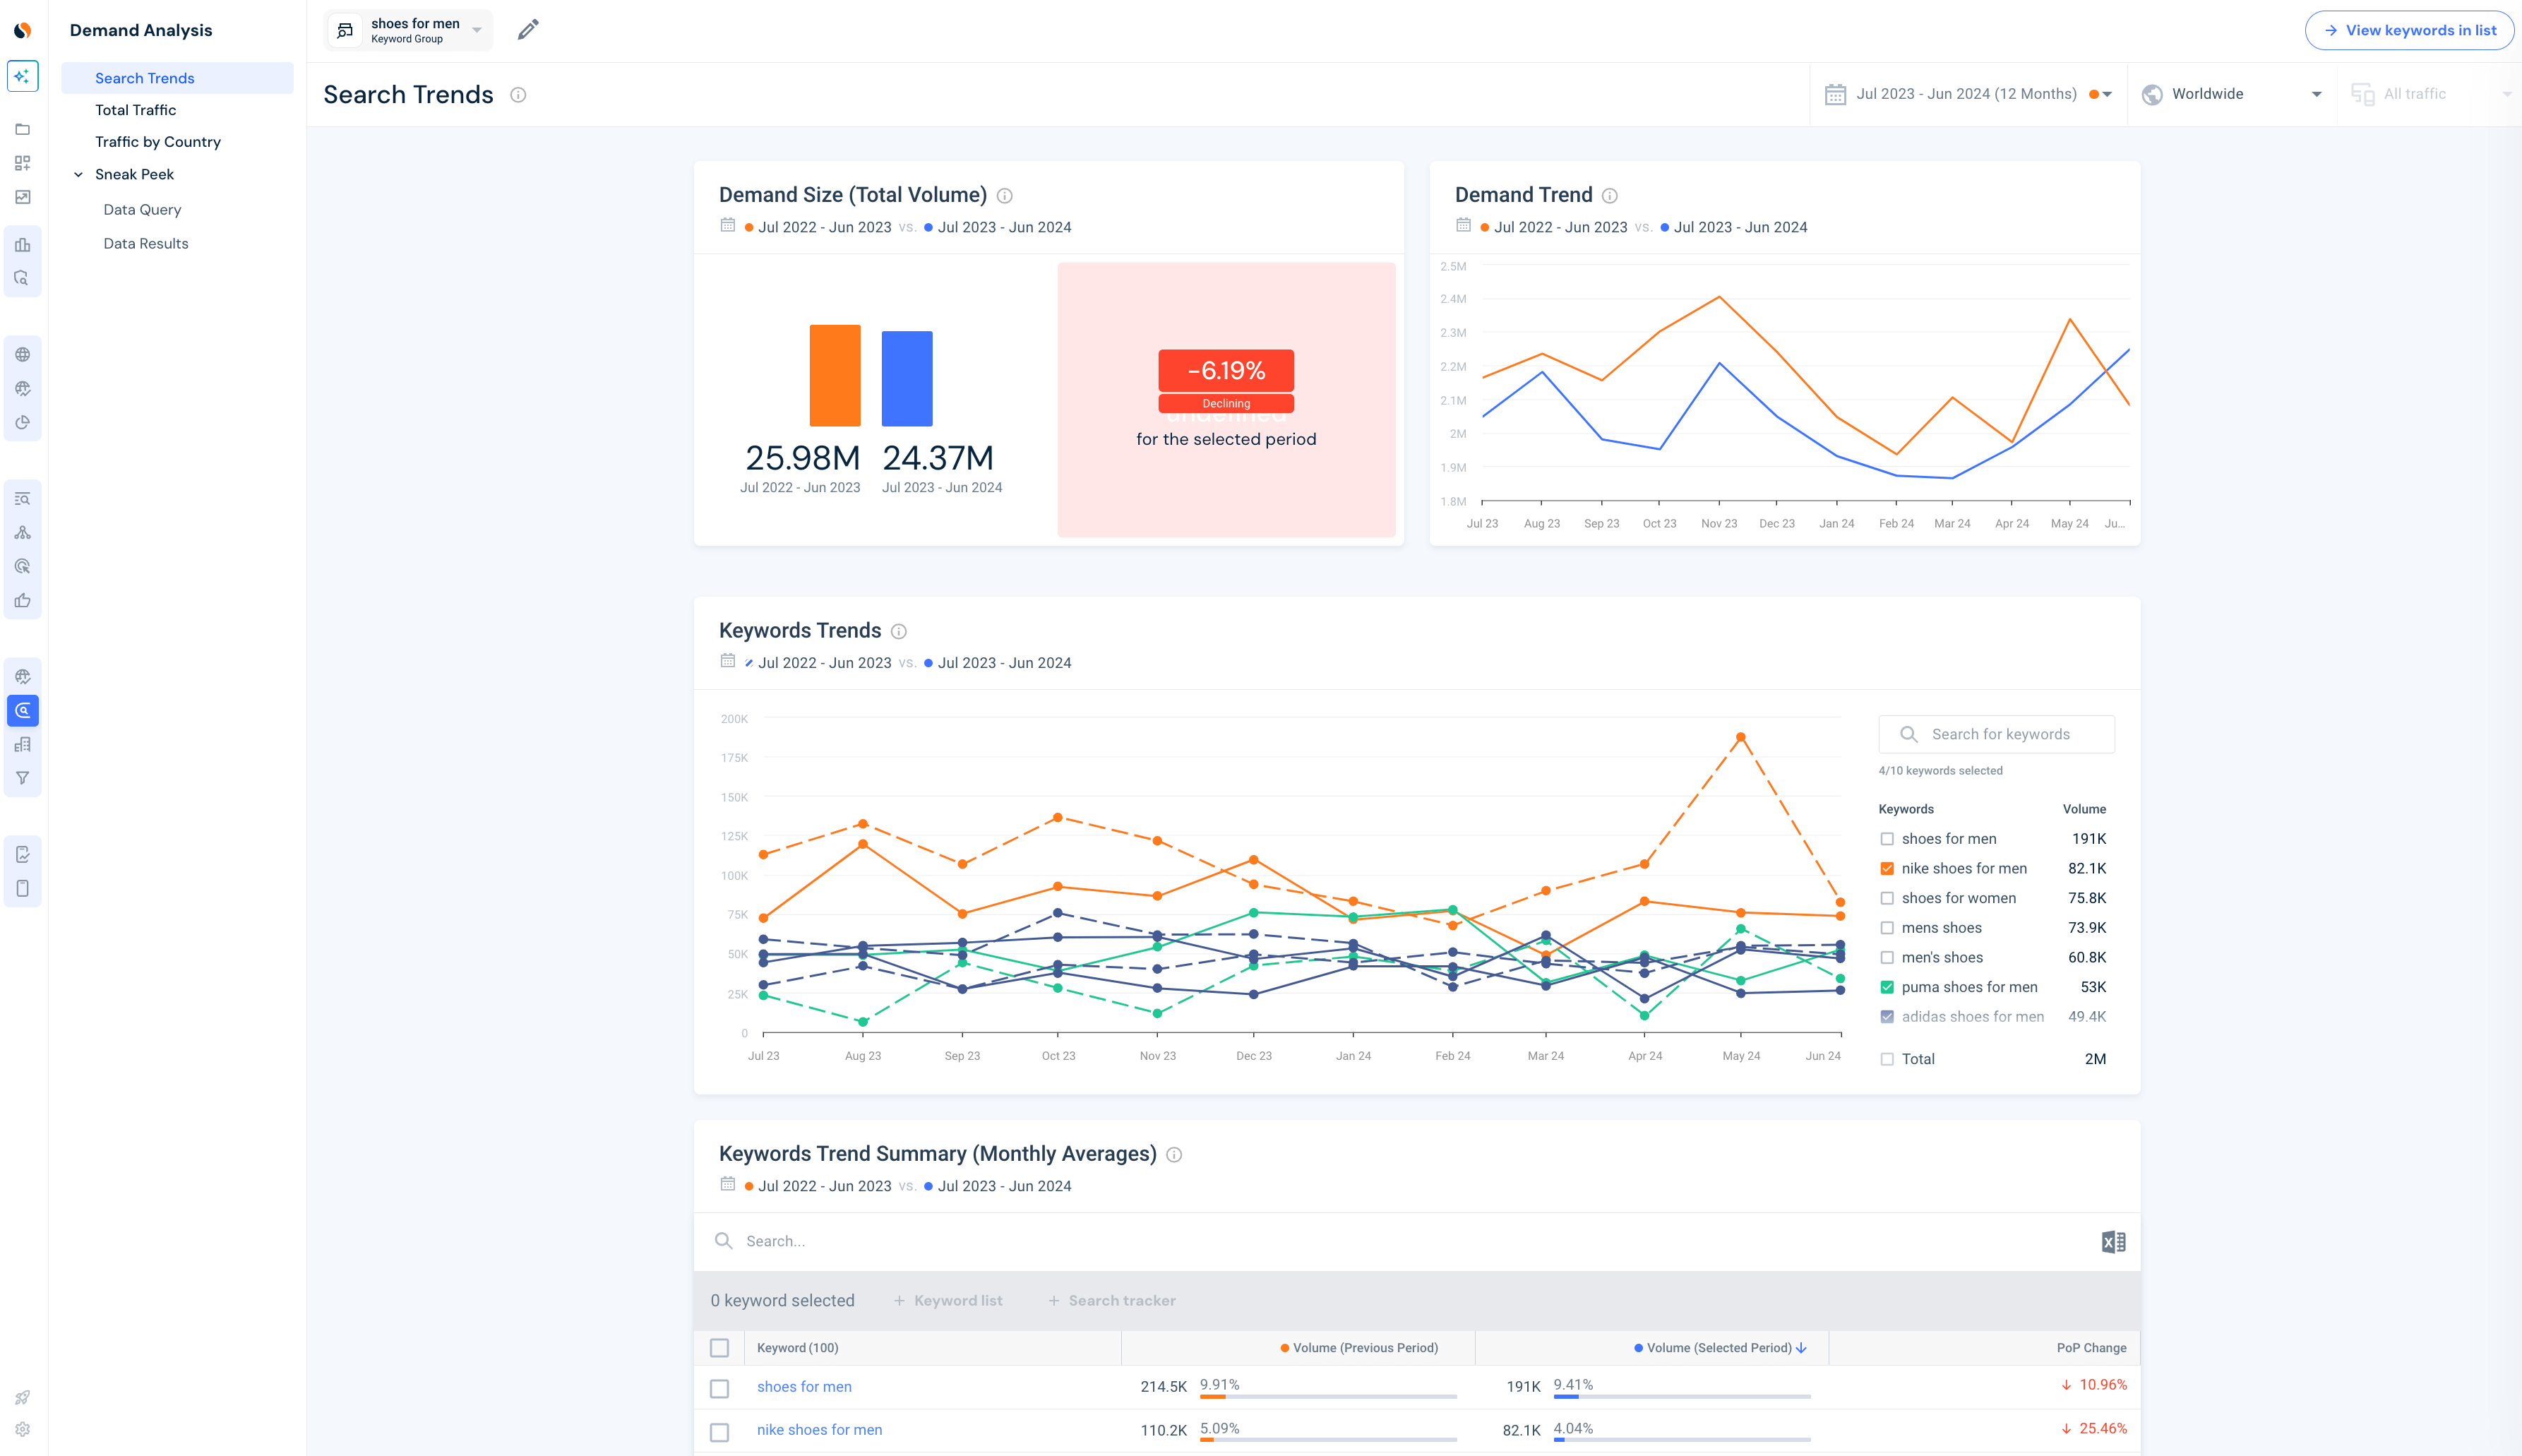Click the info circle icon next to Keywords Trends

pyautogui.click(x=898, y=629)
